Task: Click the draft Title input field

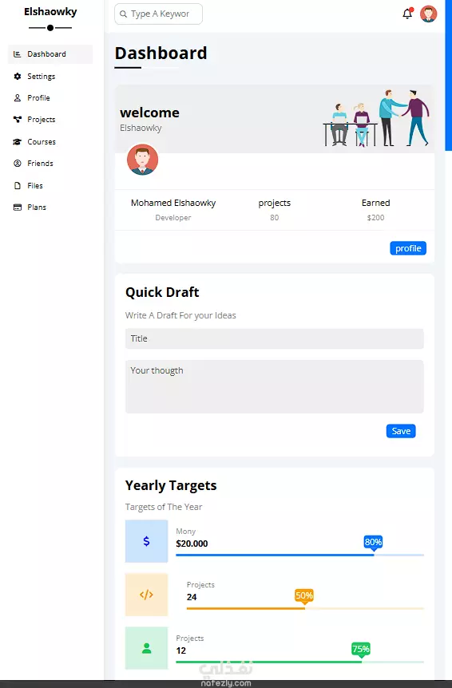Action: pos(274,338)
